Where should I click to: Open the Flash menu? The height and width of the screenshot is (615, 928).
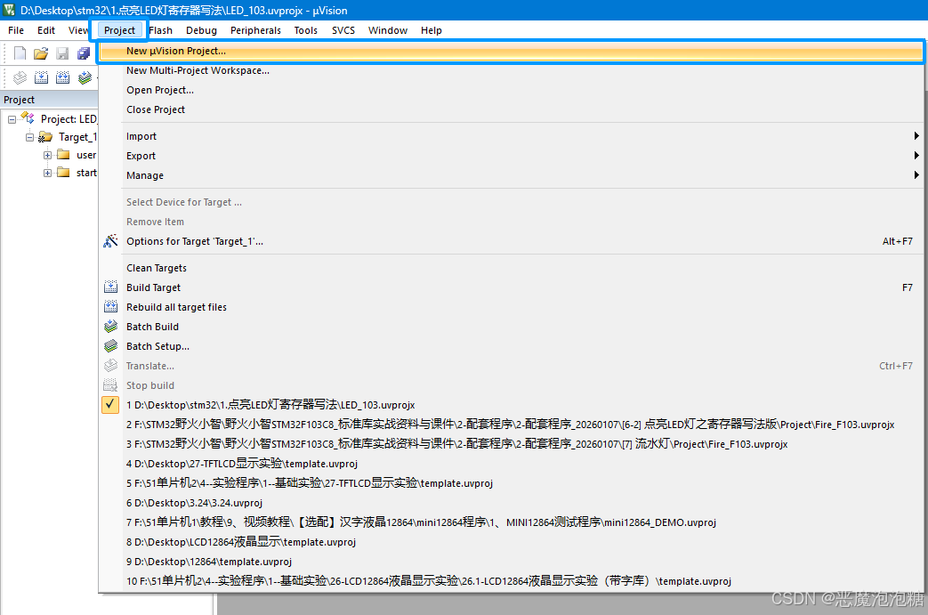click(160, 30)
